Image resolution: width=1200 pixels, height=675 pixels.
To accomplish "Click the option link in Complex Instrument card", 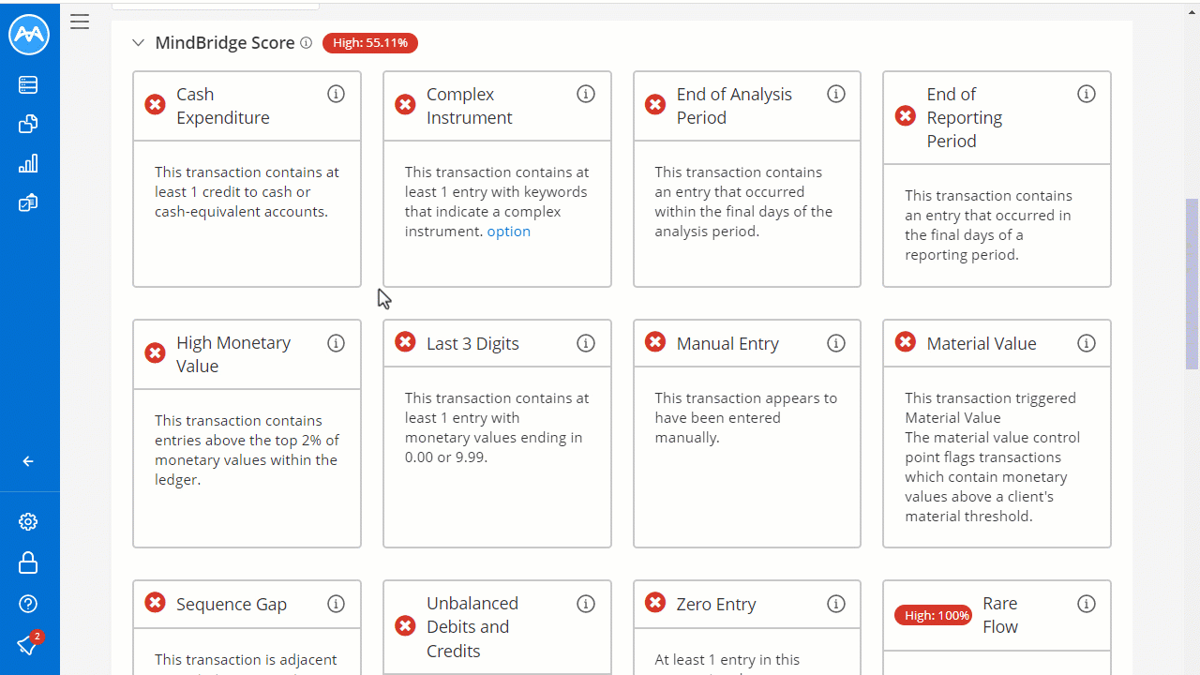I will (508, 231).
